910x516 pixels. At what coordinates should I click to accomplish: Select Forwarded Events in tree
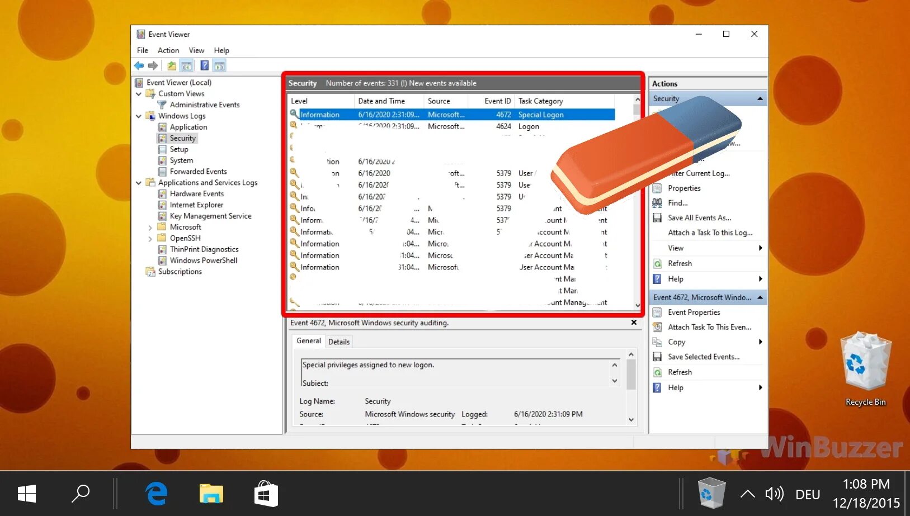[x=199, y=172]
